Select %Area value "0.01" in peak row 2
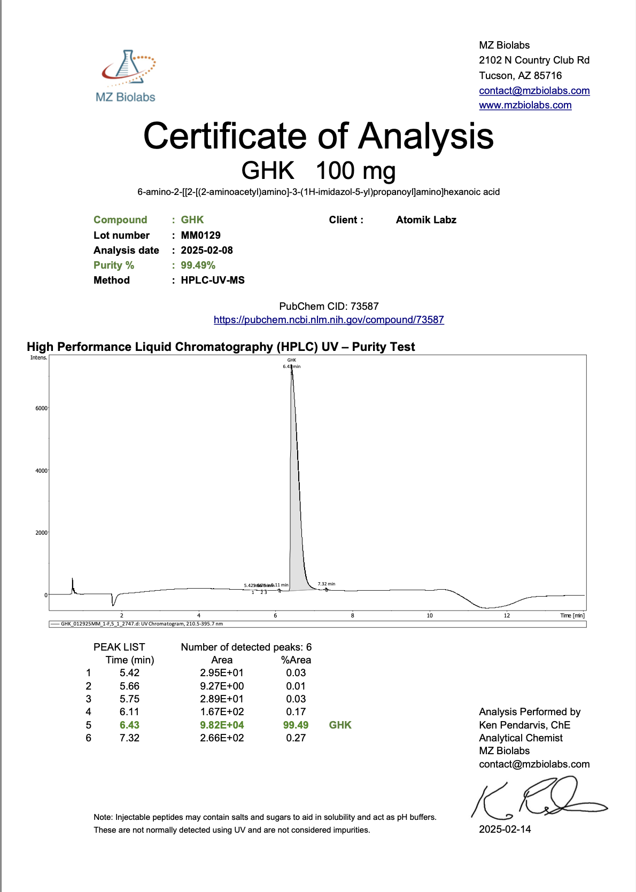This screenshot has width=636, height=892. (x=296, y=686)
